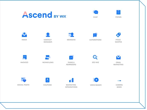
Task: Click the Chat speech bubble icon
Action: [x=95, y=12]
